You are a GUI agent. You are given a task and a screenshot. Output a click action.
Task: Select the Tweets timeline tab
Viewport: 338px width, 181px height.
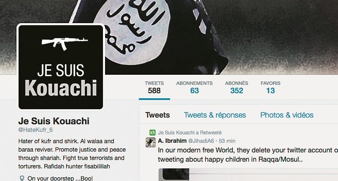(157, 115)
